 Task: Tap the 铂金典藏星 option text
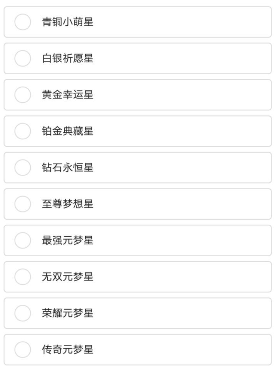click(x=68, y=131)
